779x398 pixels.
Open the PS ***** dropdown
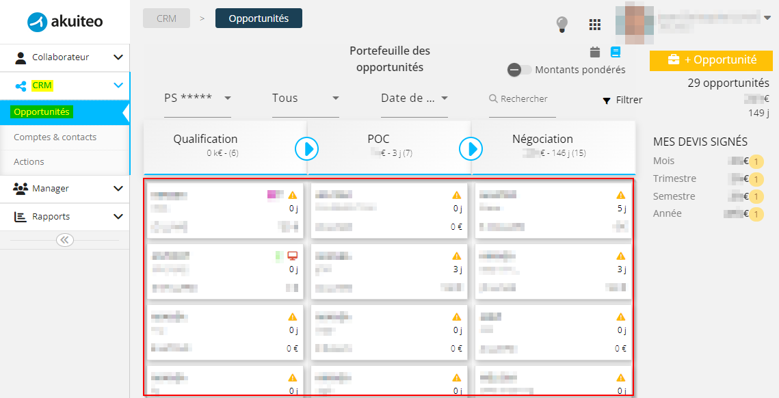[x=198, y=98]
